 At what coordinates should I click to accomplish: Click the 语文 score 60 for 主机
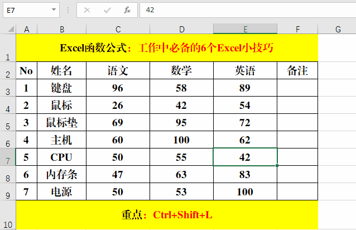pos(118,140)
